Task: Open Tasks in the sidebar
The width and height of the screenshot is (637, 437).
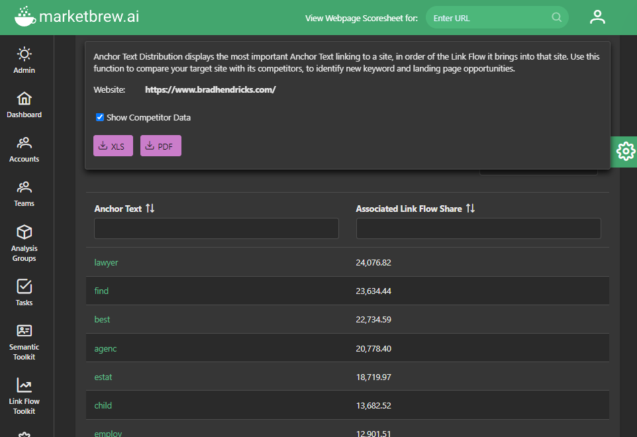Action: pyautogui.click(x=24, y=292)
